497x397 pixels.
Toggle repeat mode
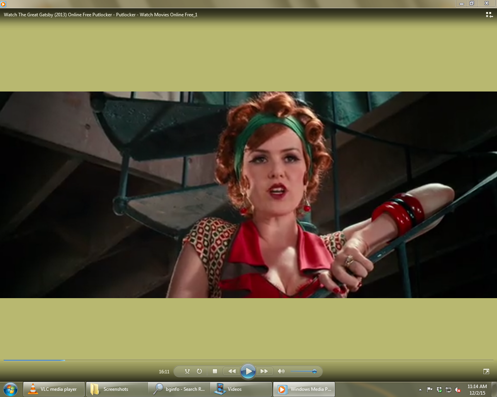point(199,371)
